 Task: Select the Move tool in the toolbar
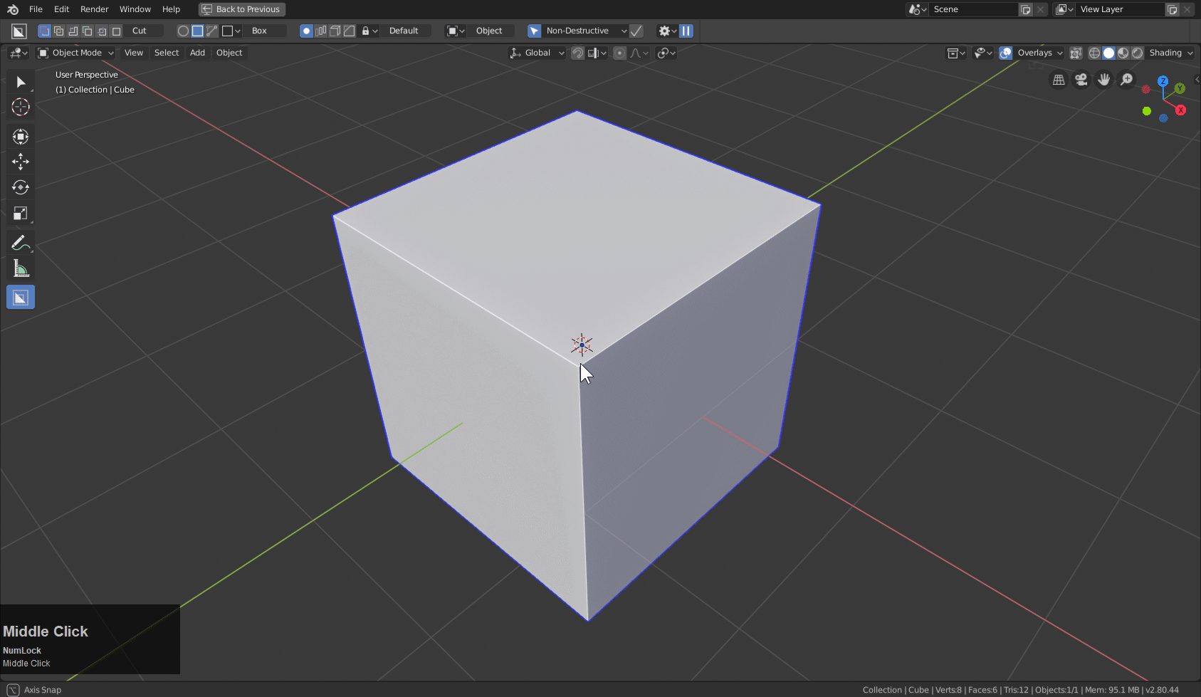(x=21, y=162)
